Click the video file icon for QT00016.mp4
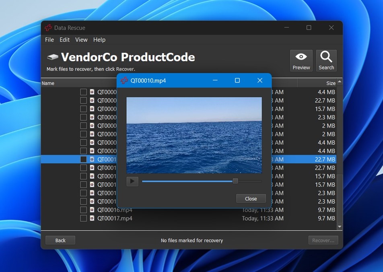383x272 pixels. (x=92, y=210)
